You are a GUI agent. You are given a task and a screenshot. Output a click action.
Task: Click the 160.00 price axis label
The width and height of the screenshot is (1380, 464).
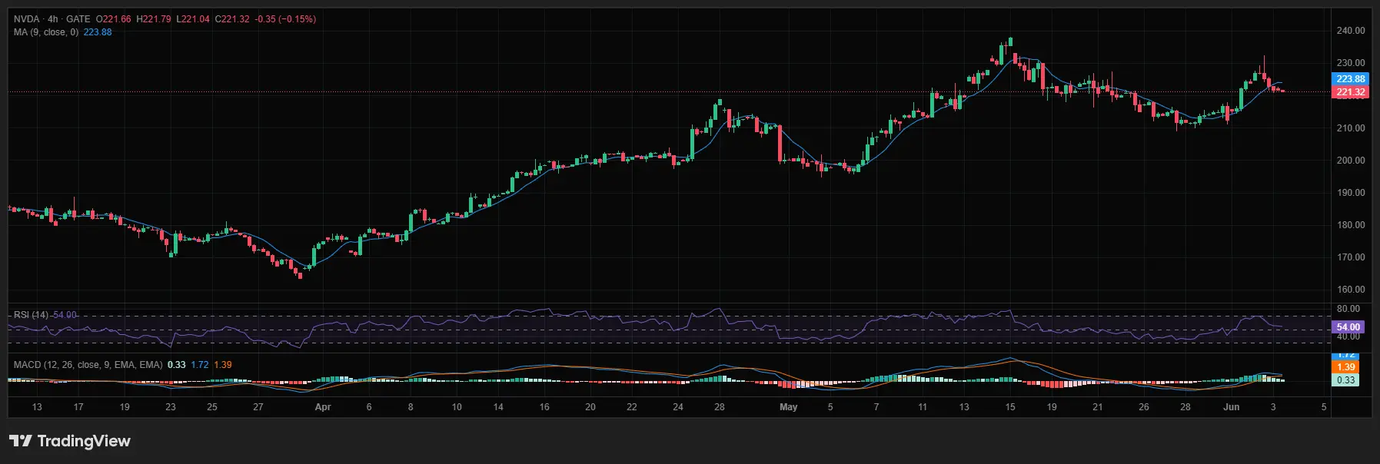pos(1351,290)
